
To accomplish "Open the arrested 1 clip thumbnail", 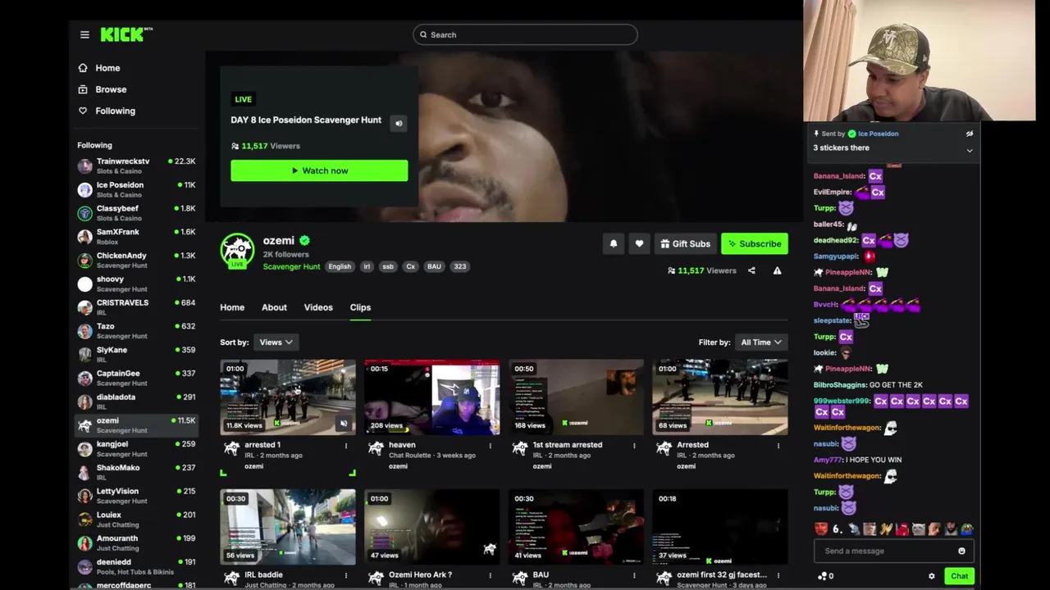I will point(288,397).
